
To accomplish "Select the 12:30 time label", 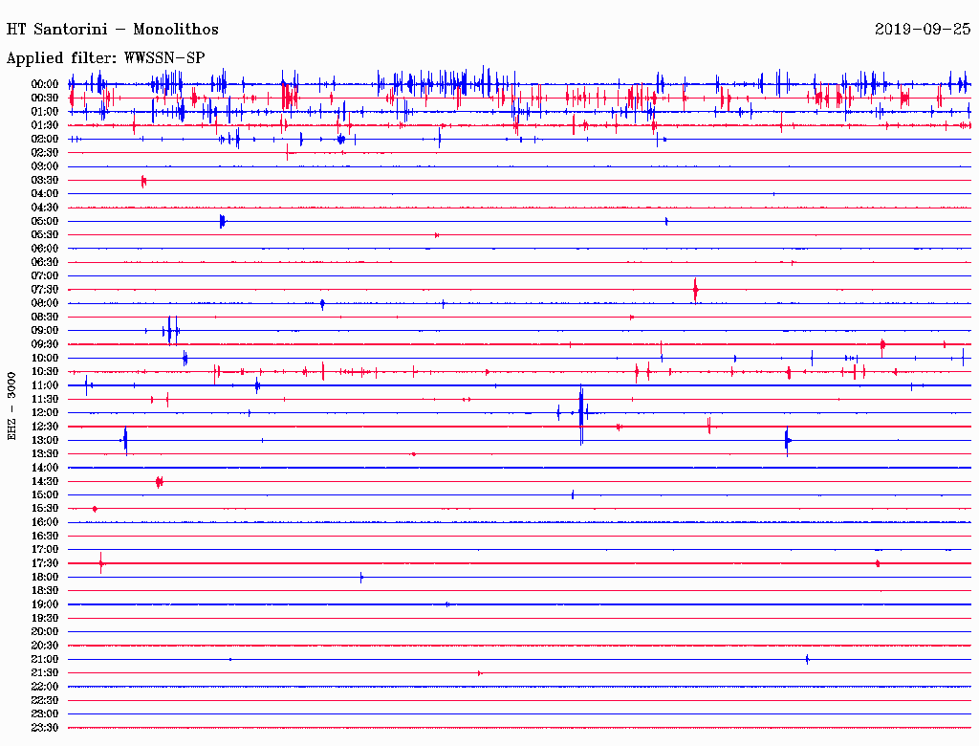I will coord(45,427).
